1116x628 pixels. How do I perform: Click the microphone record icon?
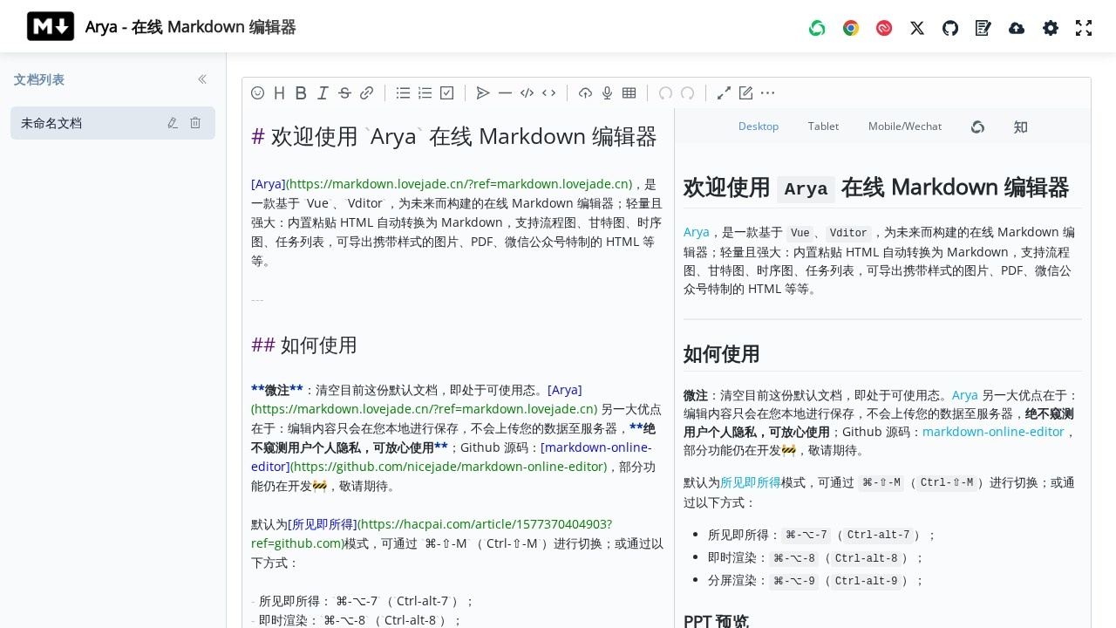pos(607,93)
